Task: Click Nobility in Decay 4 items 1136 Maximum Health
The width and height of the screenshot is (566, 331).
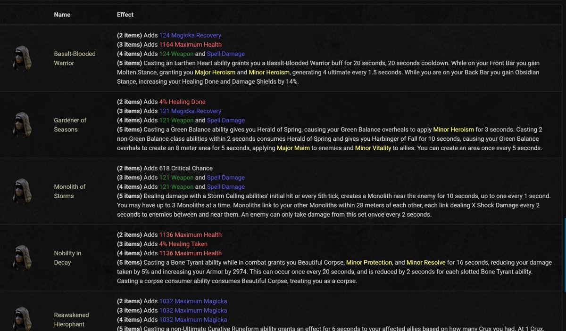Action: [191, 253]
